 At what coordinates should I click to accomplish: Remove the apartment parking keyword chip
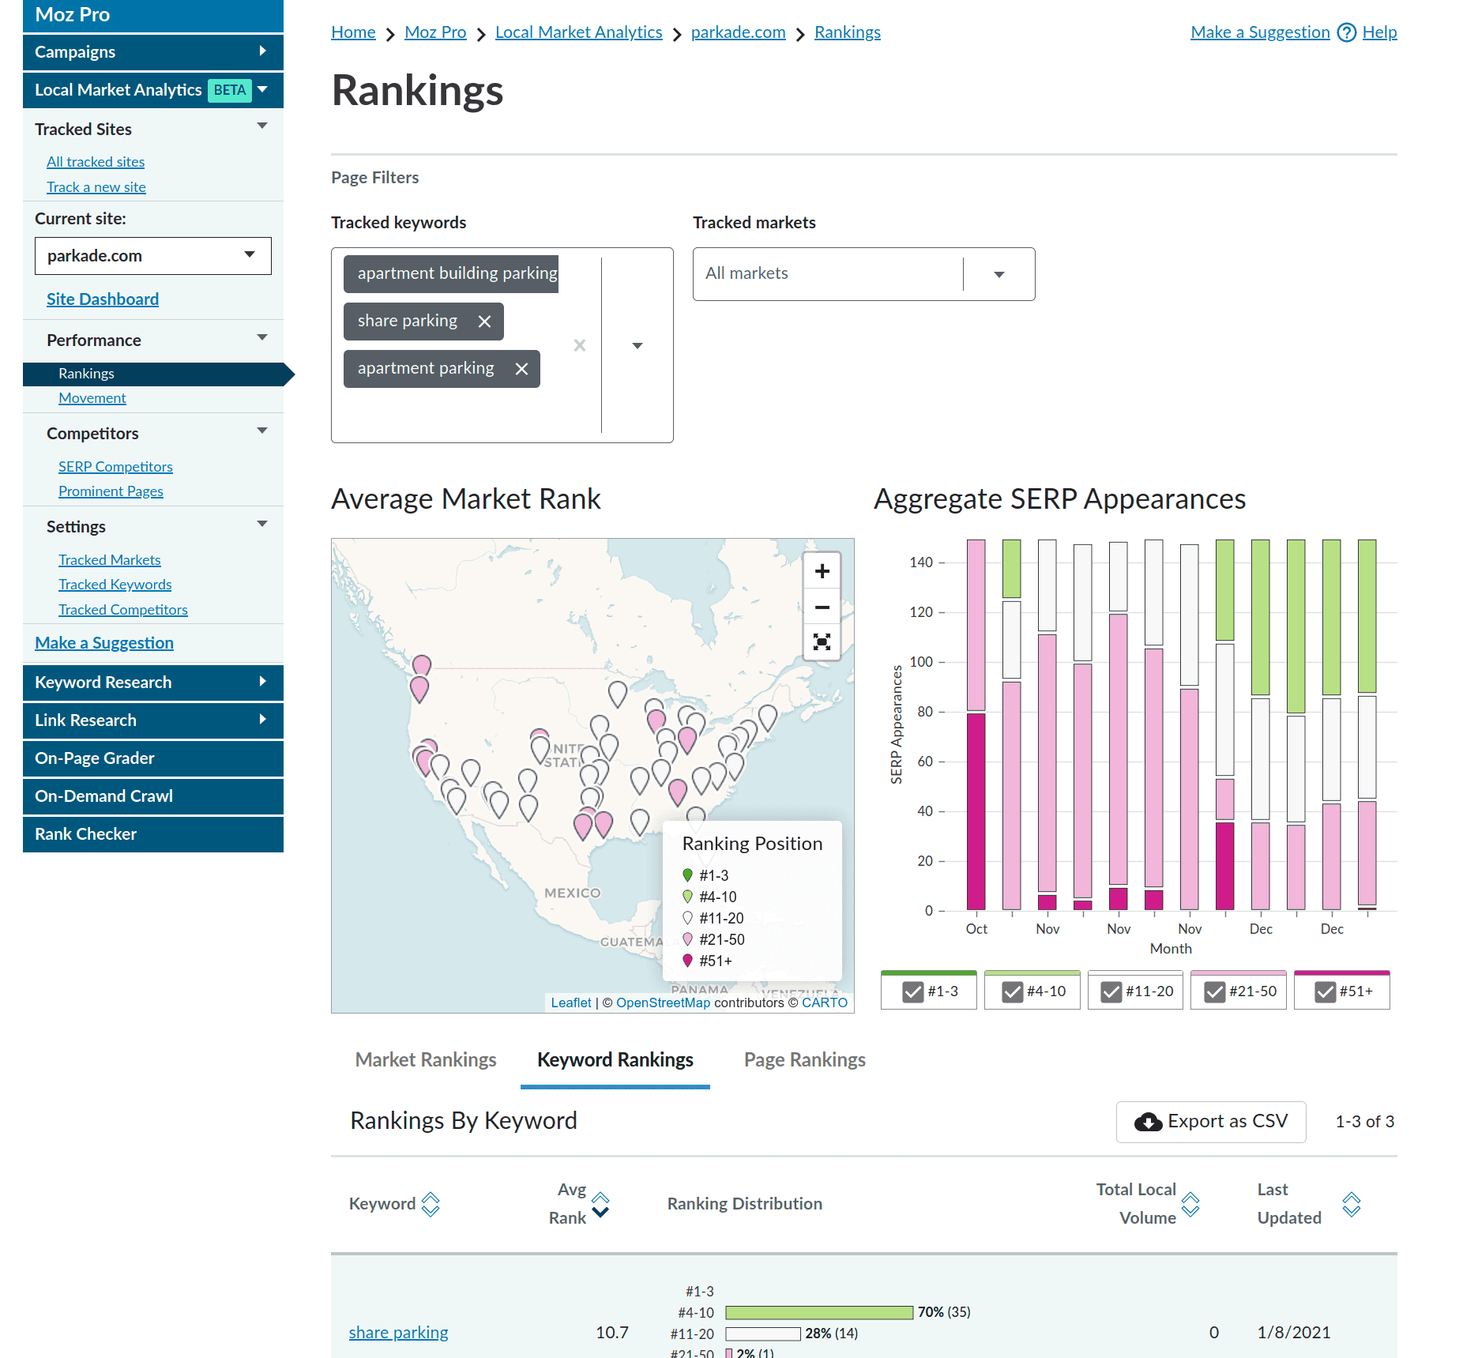coord(521,369)
